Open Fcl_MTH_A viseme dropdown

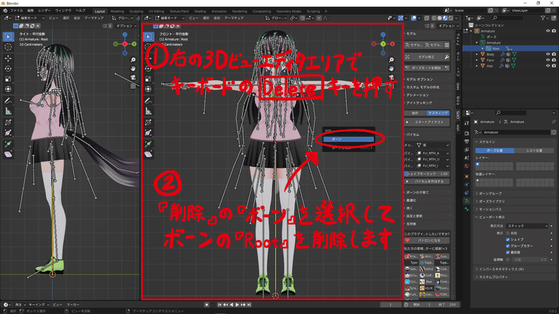tap(433, 153)
